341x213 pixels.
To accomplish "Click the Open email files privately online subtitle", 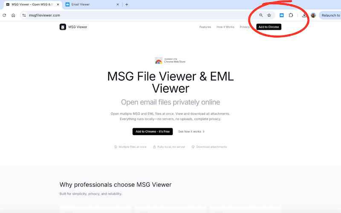I will [x=170, y=102].
